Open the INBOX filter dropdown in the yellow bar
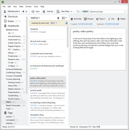The height and width of the screenshot is (130, 129). pos(54,23)
